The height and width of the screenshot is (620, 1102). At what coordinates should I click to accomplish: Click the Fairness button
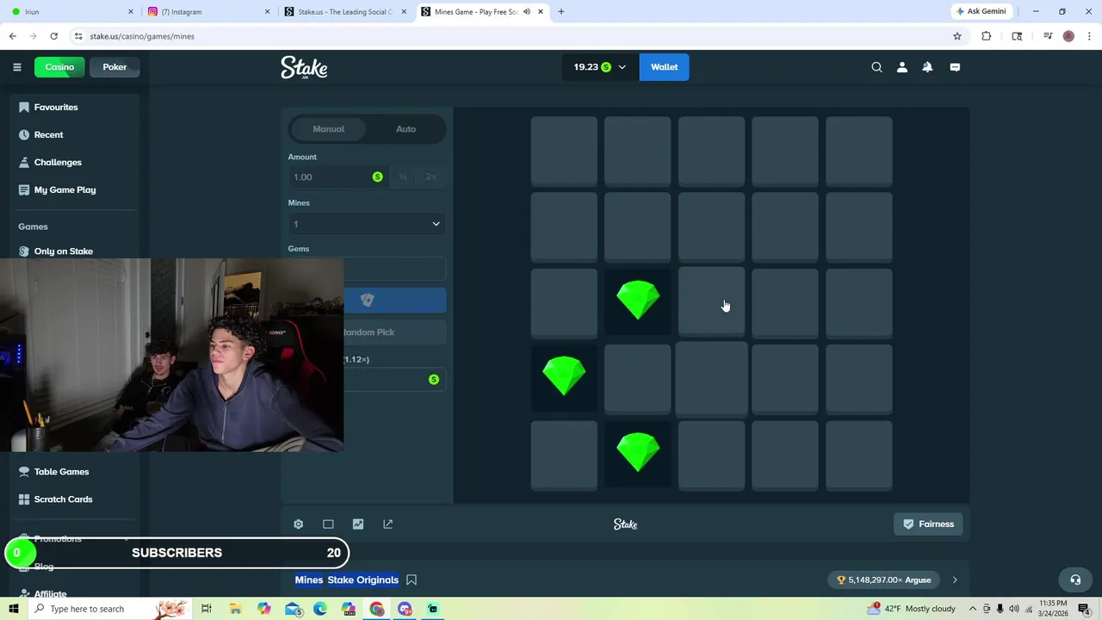[929, 524]
